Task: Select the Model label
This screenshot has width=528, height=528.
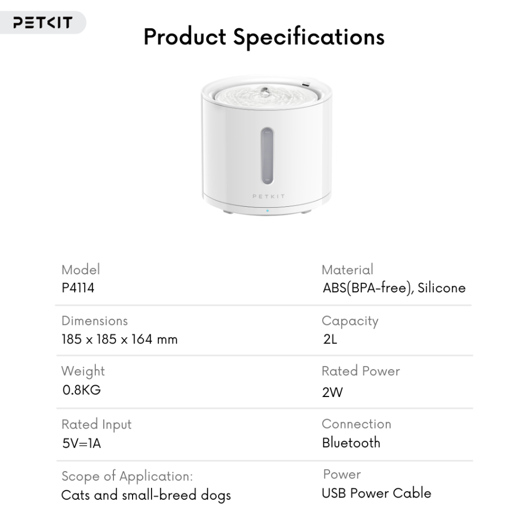Action: pos(81,270)
